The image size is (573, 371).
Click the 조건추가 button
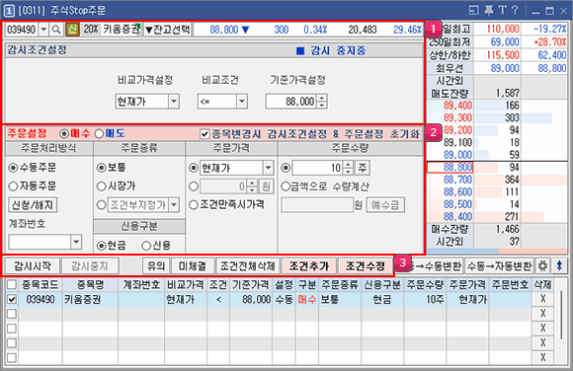click(309, 265)
